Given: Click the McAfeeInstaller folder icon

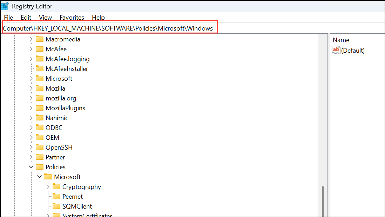Looking at the screenshot, I should 40,68.
